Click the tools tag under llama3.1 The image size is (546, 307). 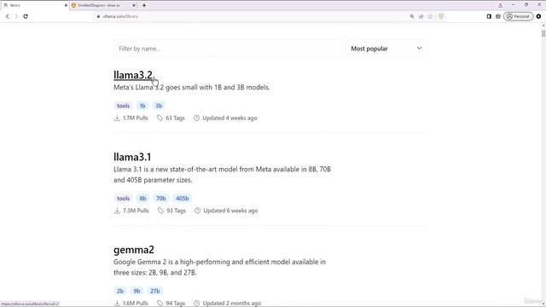pos(123,198)
